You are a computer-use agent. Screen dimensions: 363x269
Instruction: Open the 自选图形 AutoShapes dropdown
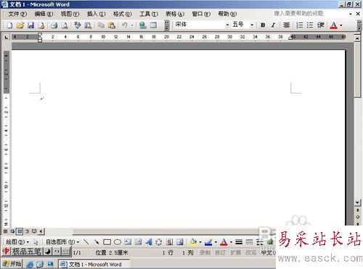[x=62, y=241]
